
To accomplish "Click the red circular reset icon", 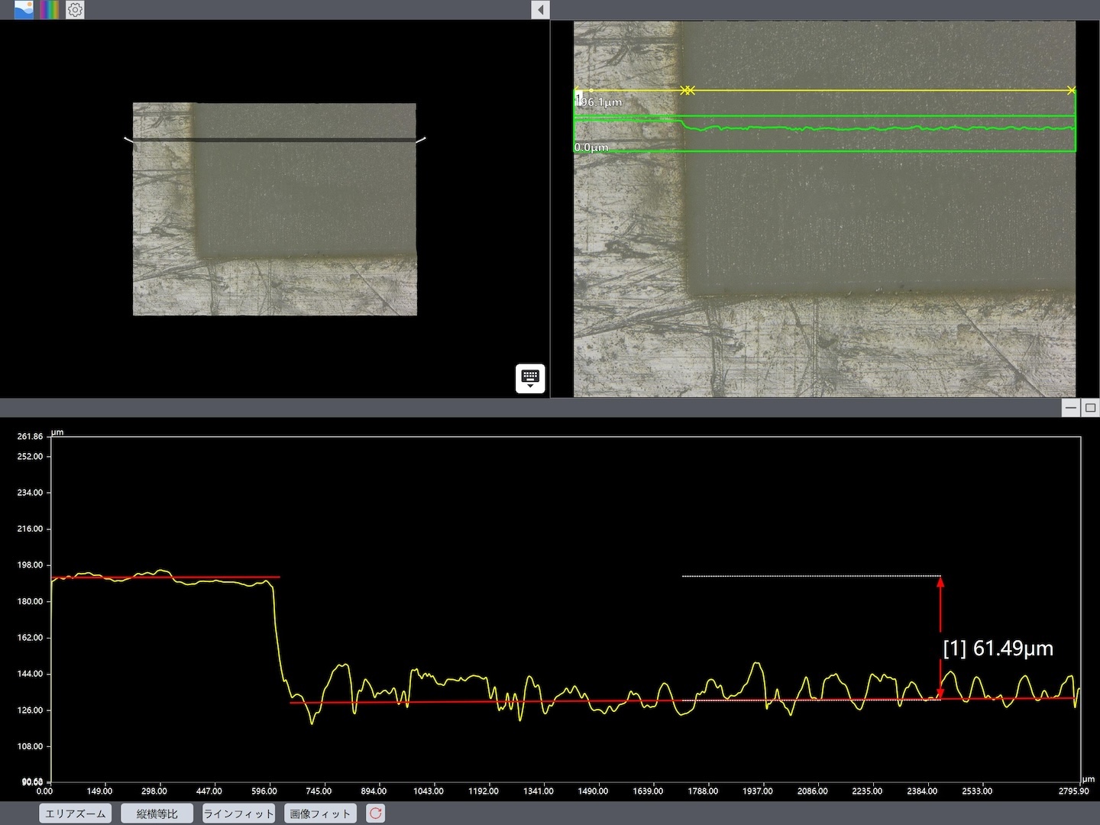I will 375,814.
